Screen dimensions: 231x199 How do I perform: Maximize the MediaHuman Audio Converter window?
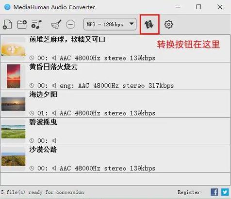click(198, 7)
